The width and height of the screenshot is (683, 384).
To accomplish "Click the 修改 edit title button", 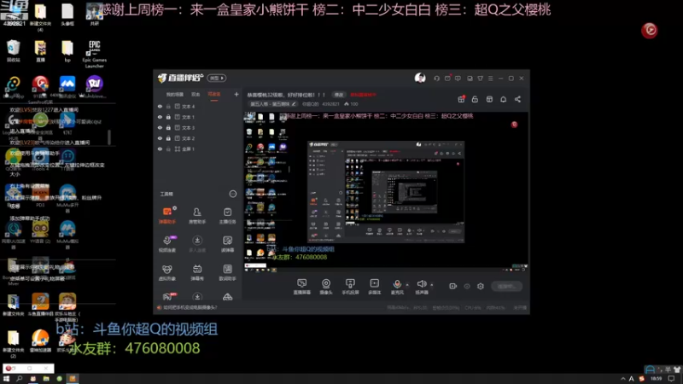I will [x=339, y=95].
